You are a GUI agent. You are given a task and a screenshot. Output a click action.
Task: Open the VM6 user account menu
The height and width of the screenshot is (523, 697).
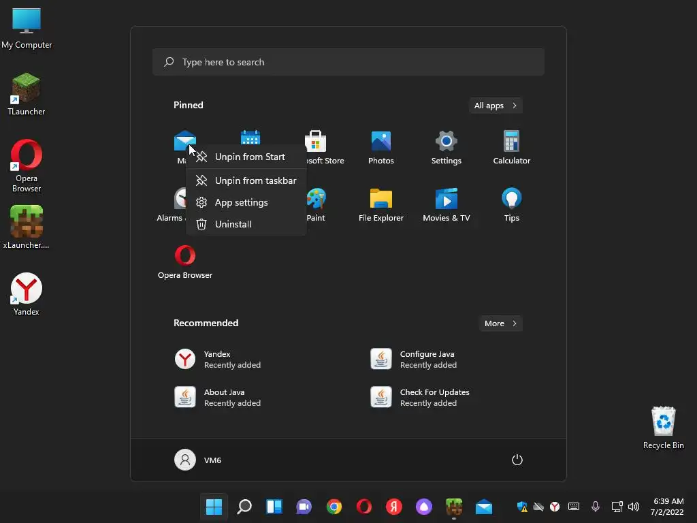point(198,460)
